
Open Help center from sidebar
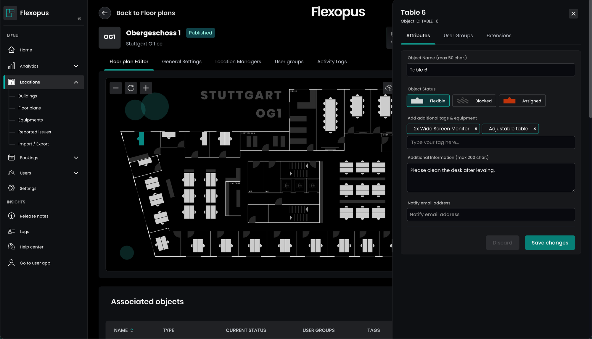(x=31, y=247)
